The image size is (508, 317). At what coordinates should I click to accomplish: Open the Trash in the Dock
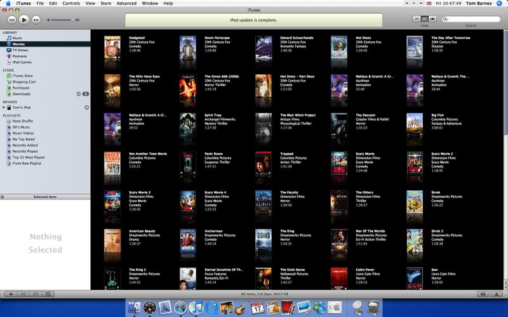373,307
